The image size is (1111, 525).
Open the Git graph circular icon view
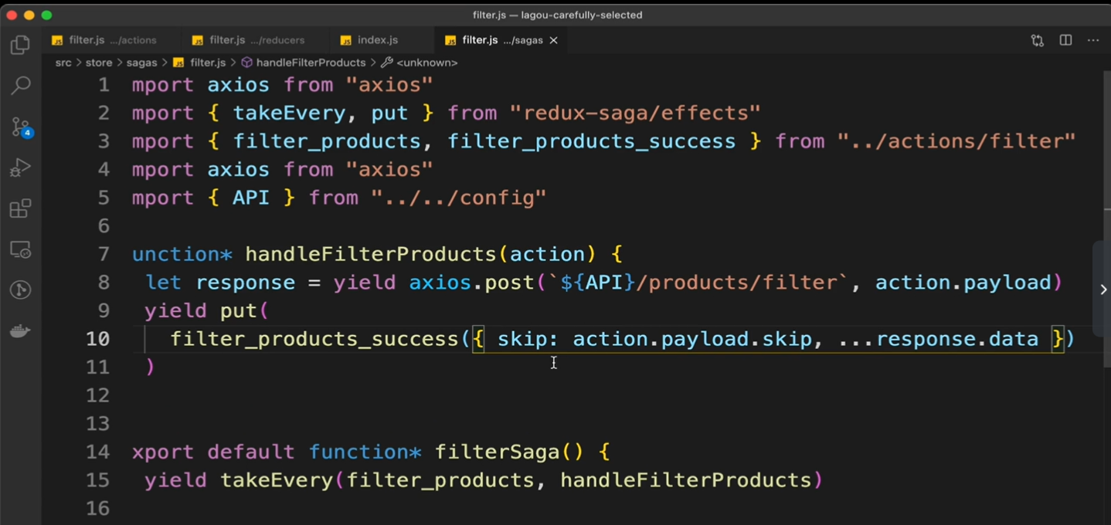click(x=20, y=290)
